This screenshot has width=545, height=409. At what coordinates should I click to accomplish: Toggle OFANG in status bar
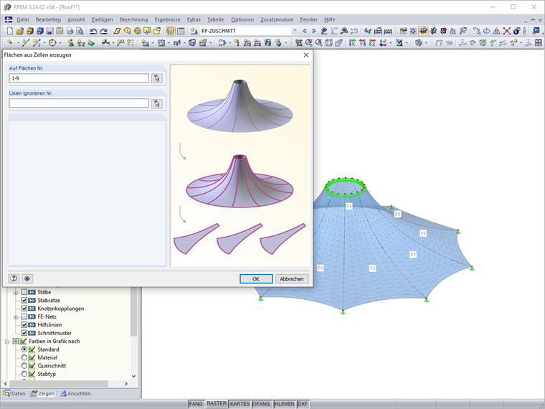pos(261,404)
